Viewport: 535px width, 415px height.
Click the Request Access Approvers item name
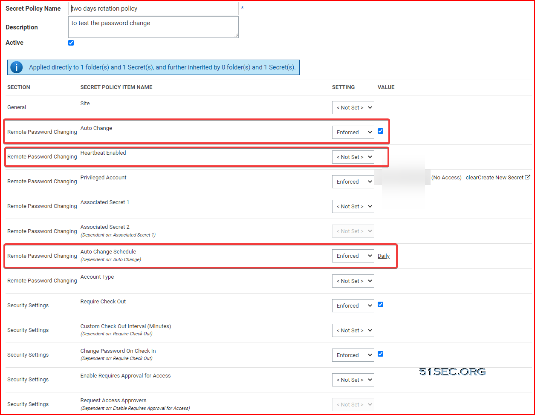pyautogui.click(x=113, y=401)
